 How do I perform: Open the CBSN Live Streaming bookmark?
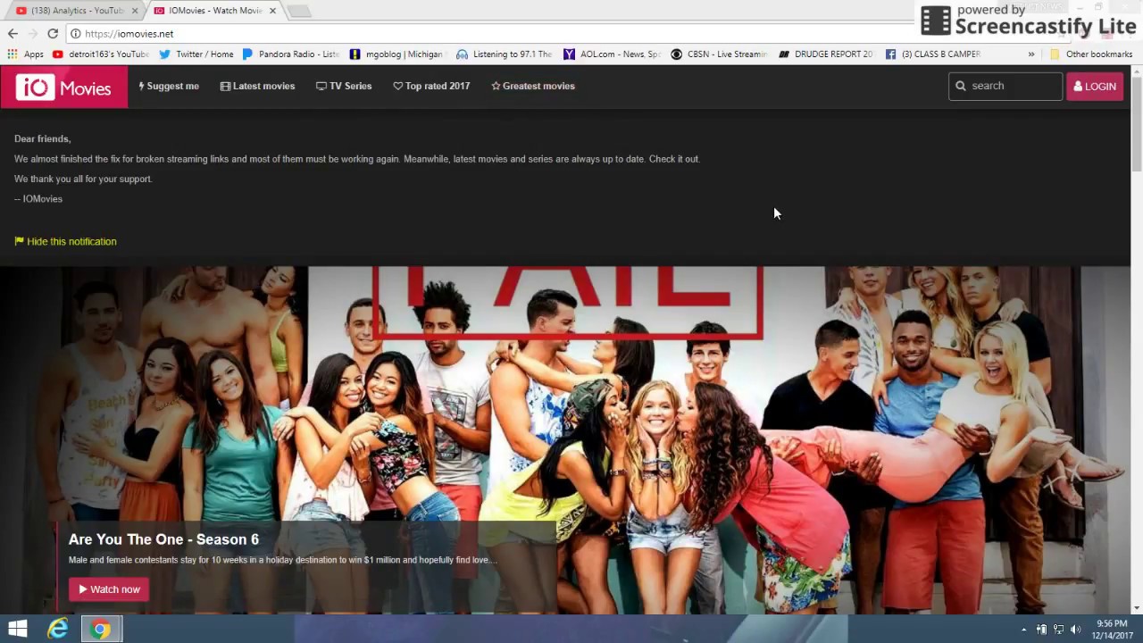(720, 54)
